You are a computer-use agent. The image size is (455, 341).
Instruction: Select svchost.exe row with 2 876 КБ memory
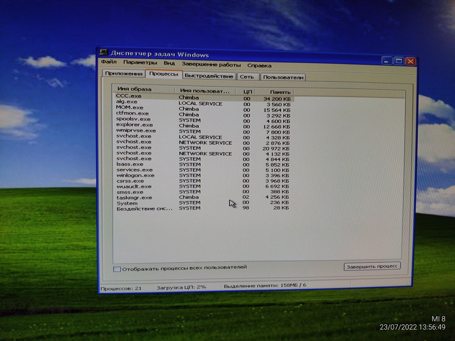coord(204,142)
